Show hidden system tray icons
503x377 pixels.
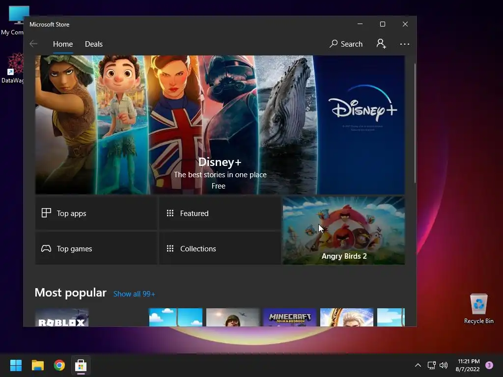tap(418, 365)
